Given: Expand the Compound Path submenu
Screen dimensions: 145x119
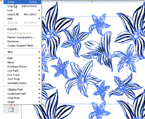Looking at the screenshot, I should 22,94.
